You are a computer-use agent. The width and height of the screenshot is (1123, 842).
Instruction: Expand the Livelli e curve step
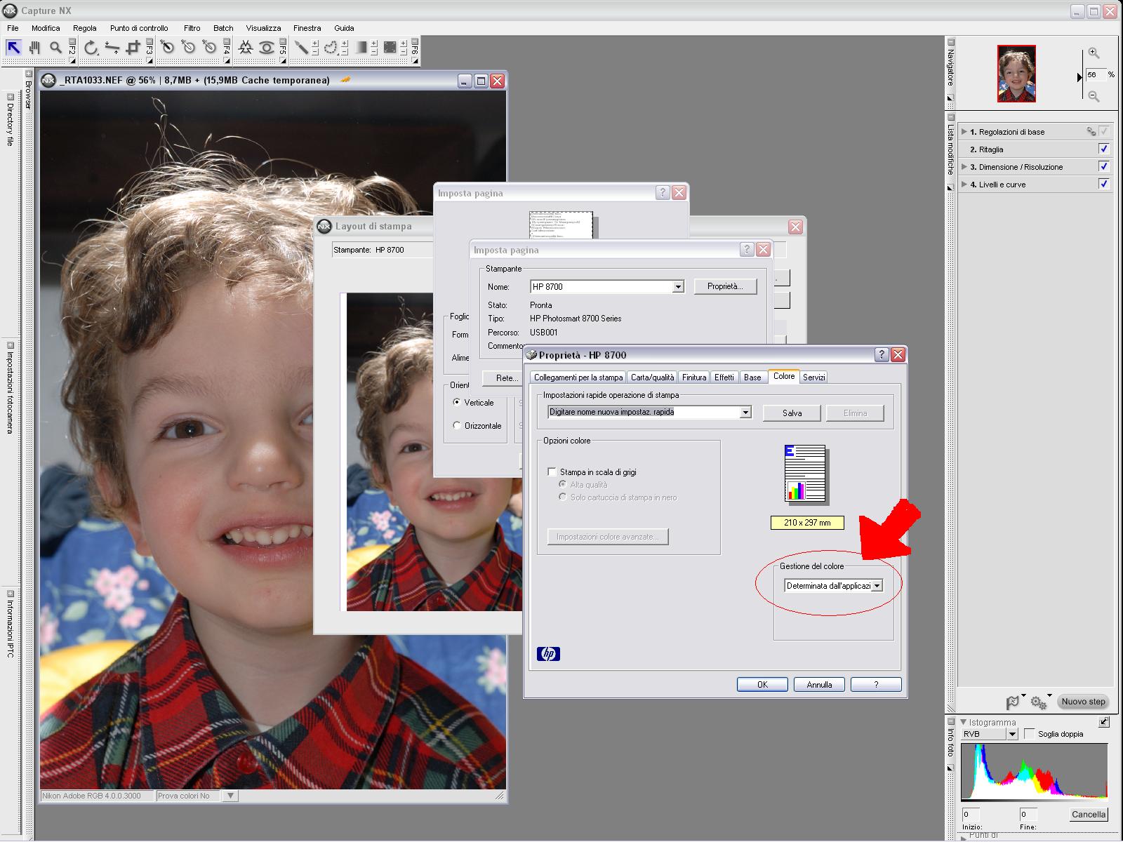[964, 185]
